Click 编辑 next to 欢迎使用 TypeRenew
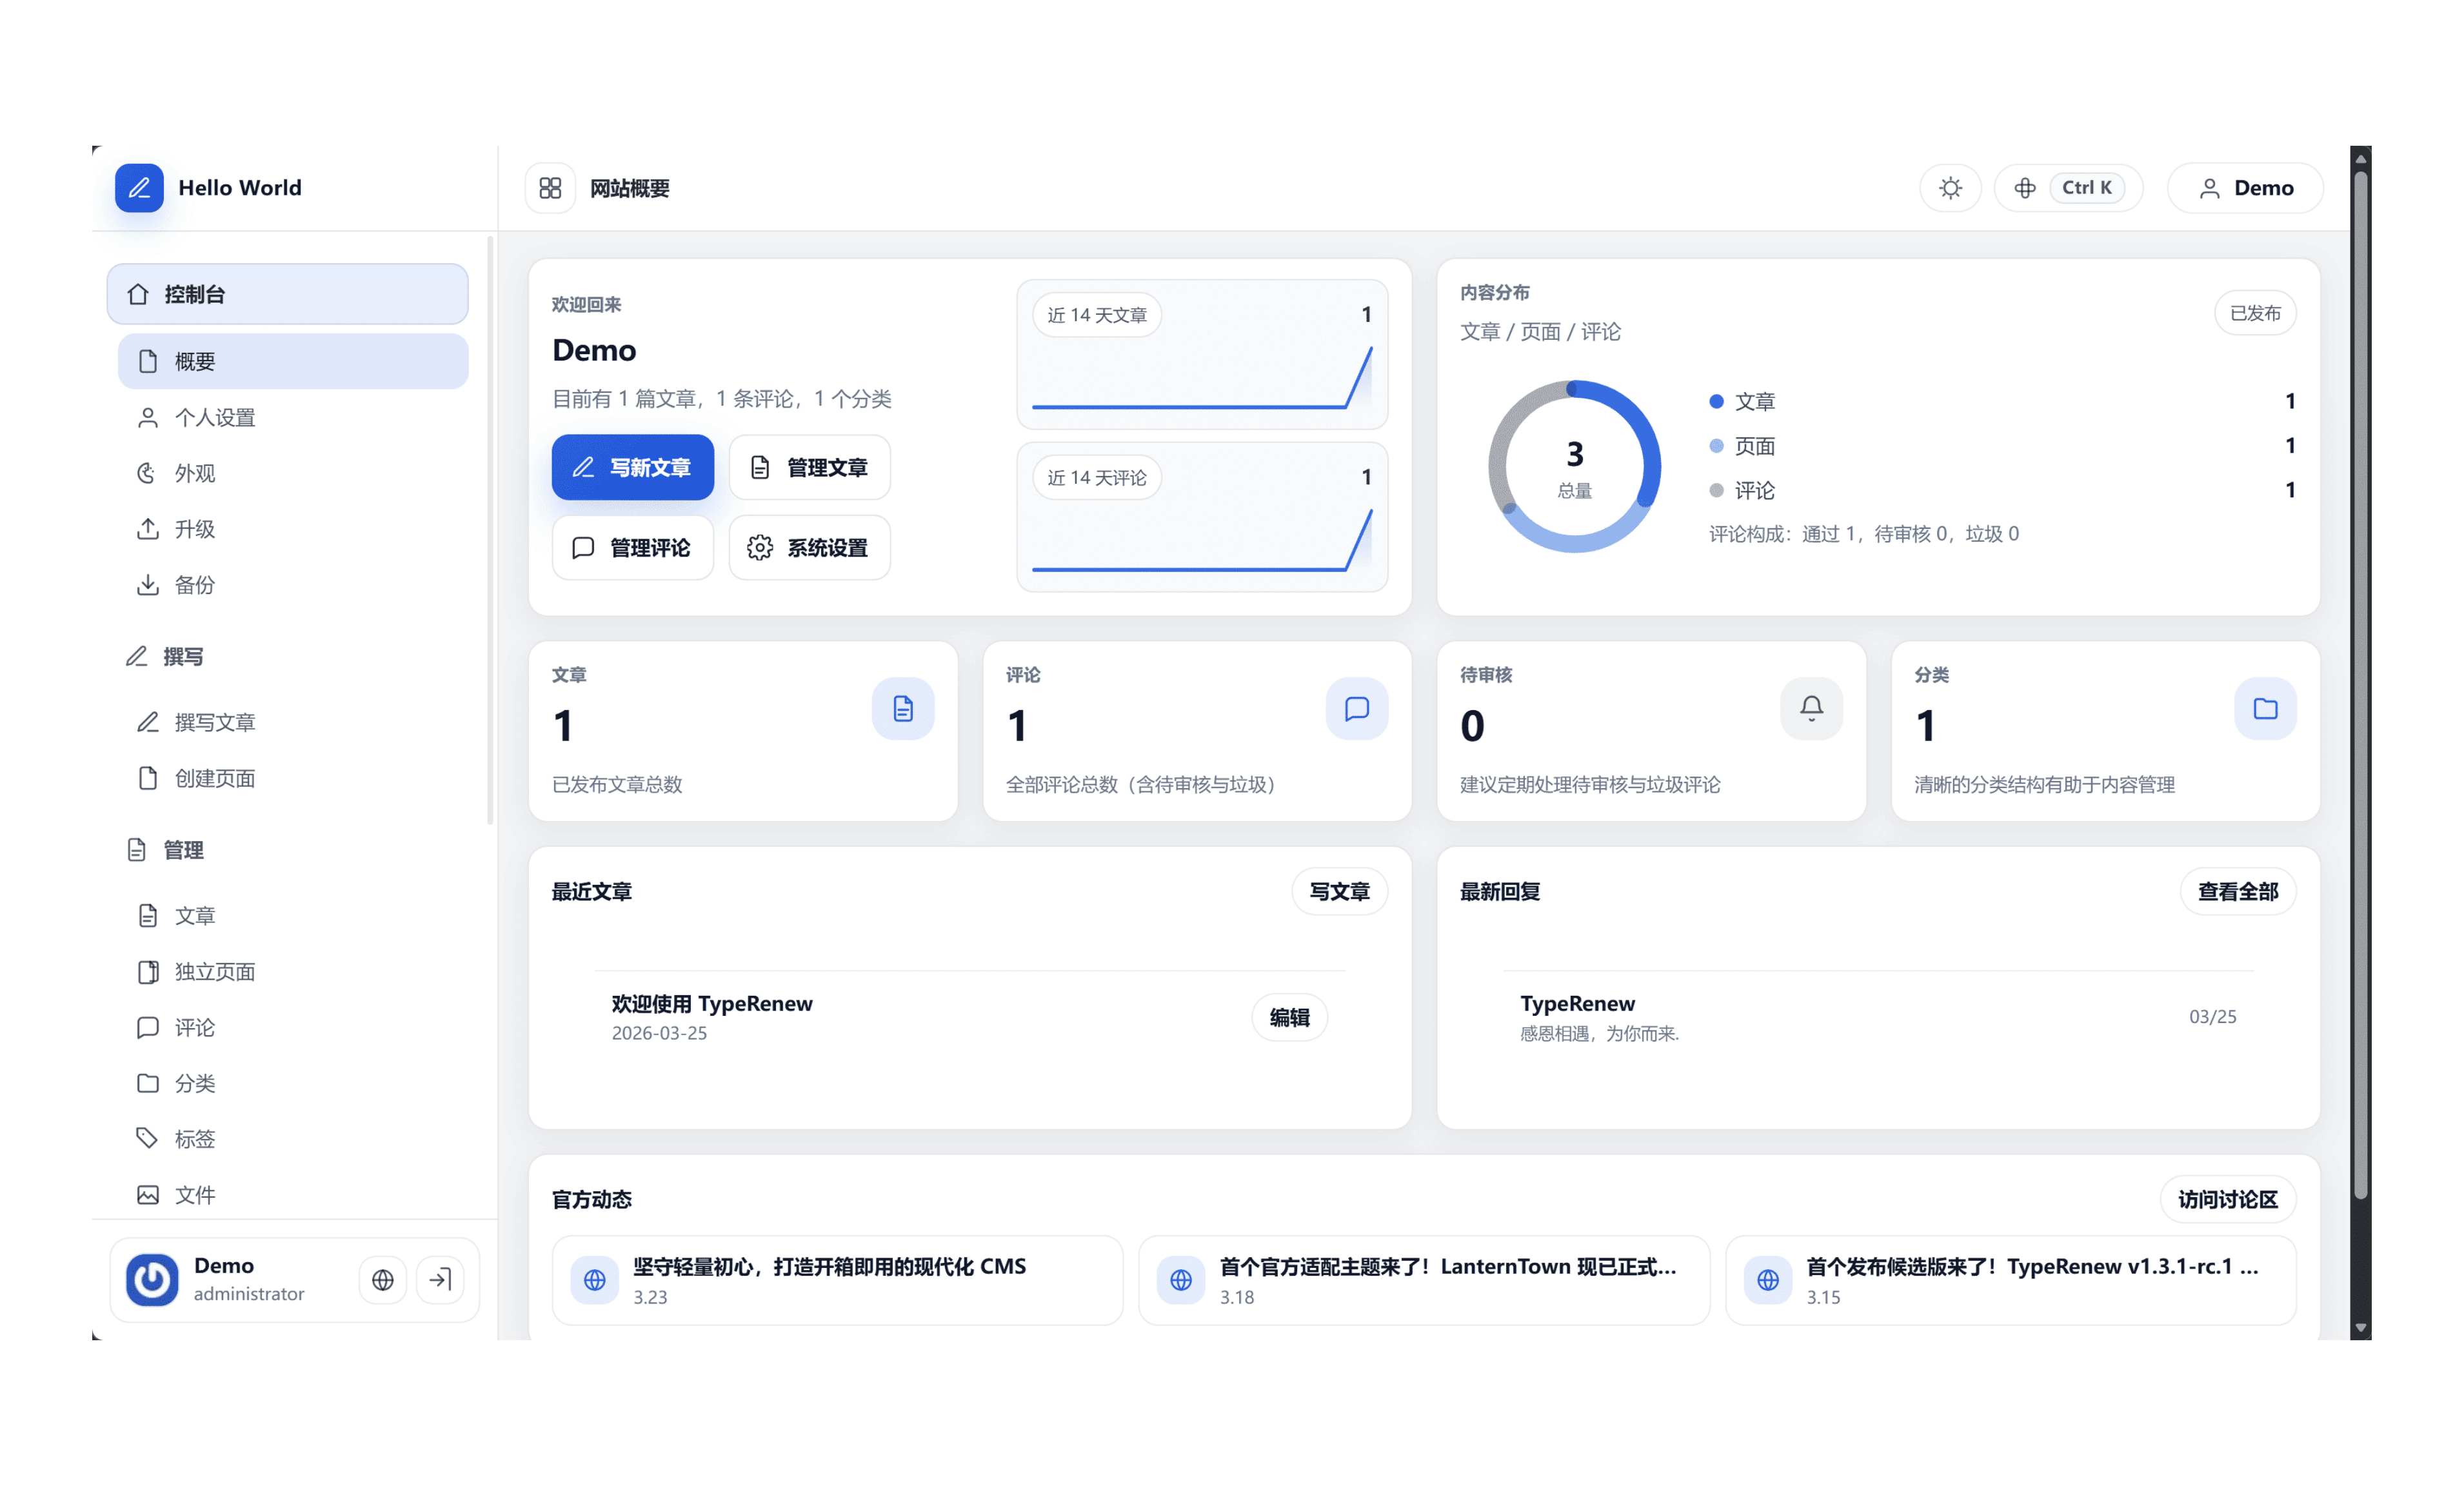 point(1289,1017)
